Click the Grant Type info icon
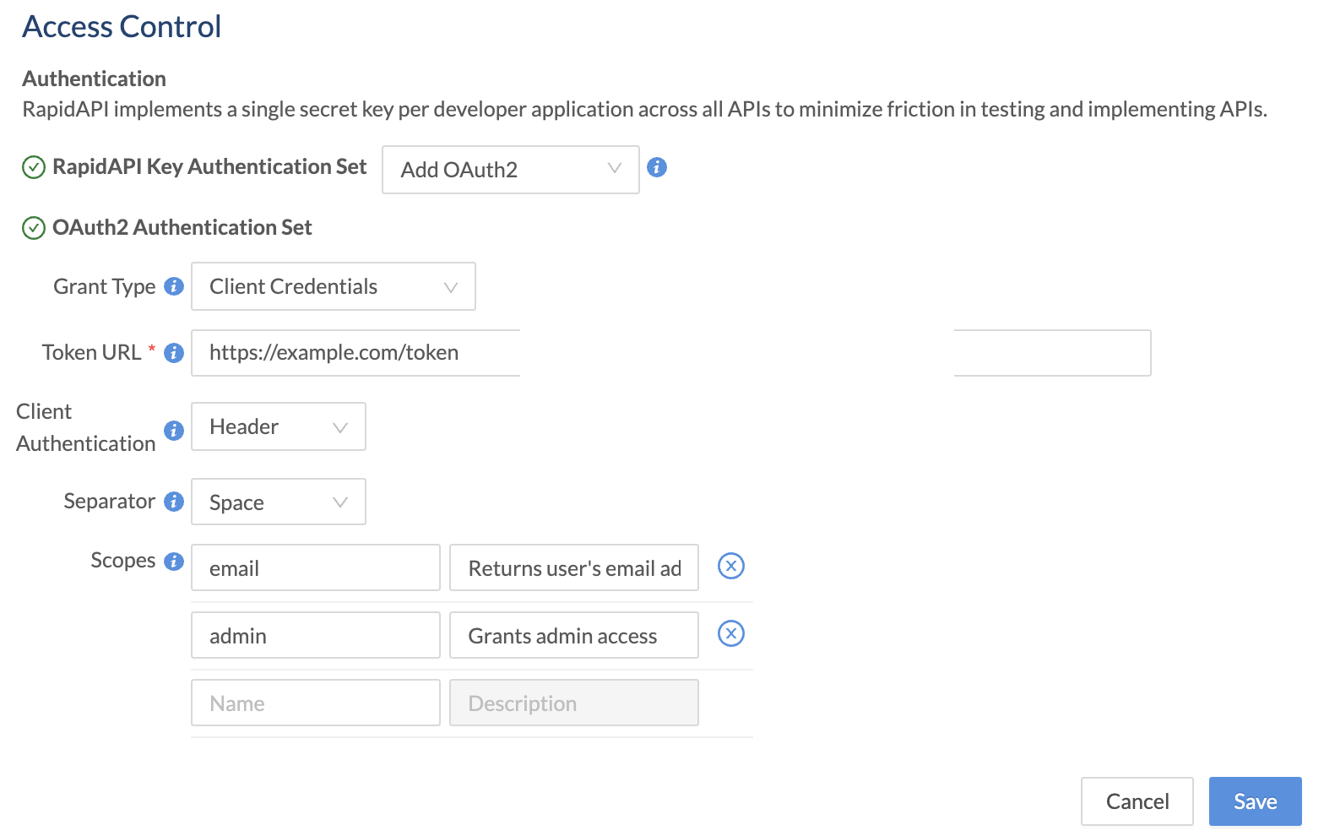 (174, 286)
